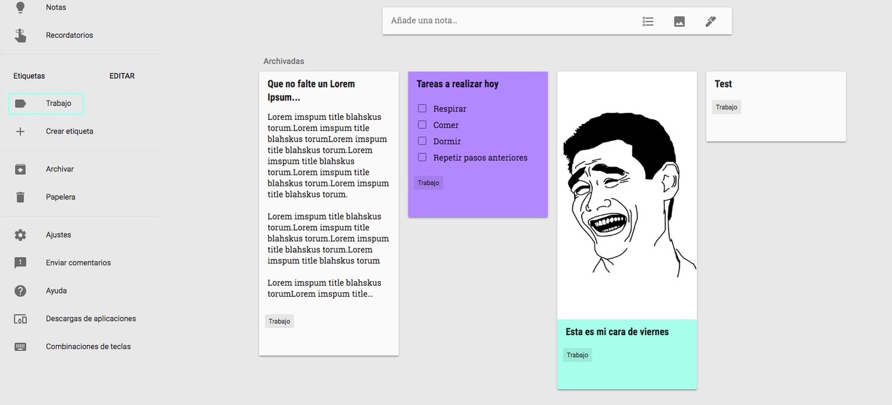Click the Recordatorios hand icon
This screenshot has width=892, height=405.
coord(20,35)
